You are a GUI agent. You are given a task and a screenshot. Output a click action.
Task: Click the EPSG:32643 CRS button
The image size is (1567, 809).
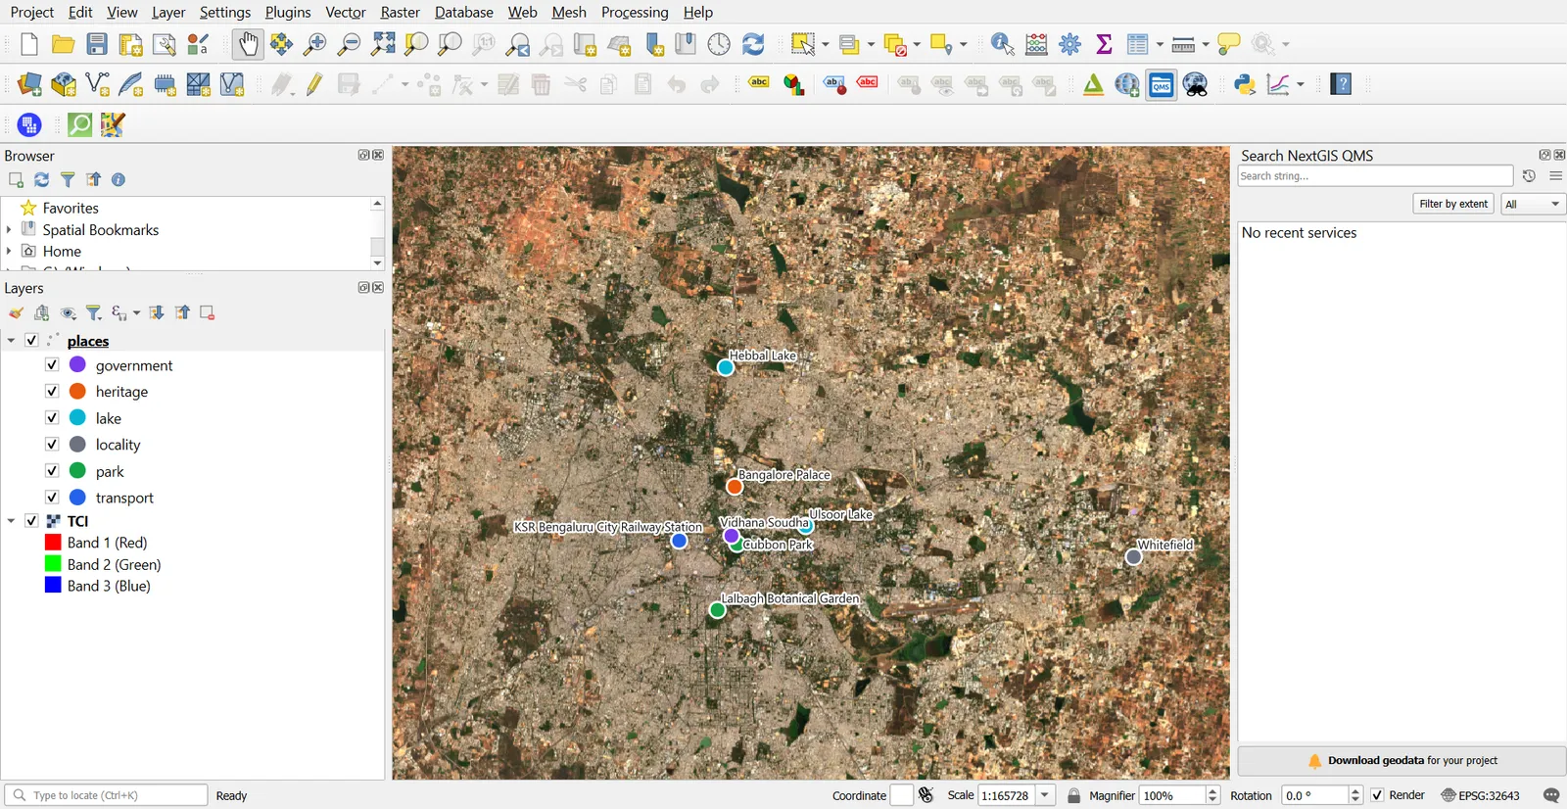click(1480, 795)
